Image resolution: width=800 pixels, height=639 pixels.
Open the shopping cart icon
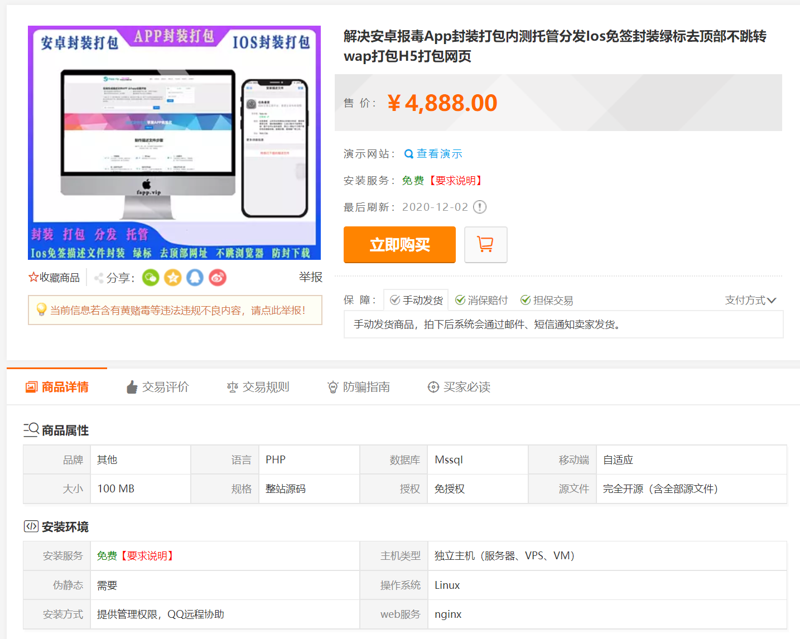pos(485,244)
